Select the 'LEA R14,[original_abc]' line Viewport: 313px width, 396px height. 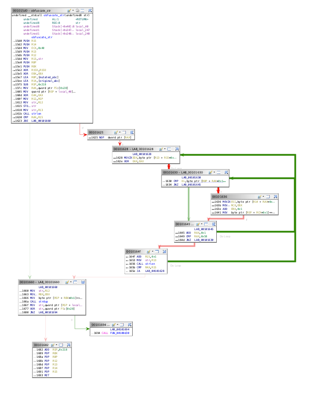pos(36,81)
